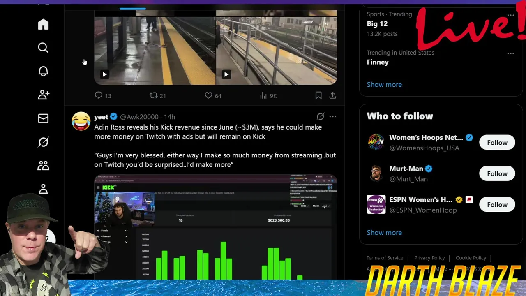Open Murt-Man profile avatar

click(x=376, y=173)
